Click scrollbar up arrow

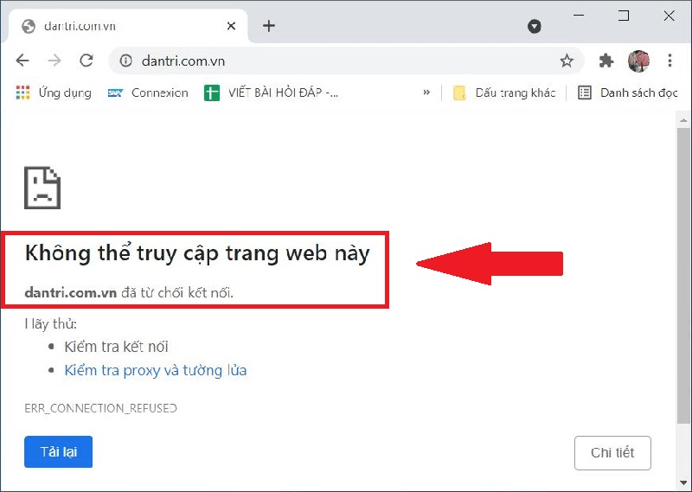(x=683, y=120)
